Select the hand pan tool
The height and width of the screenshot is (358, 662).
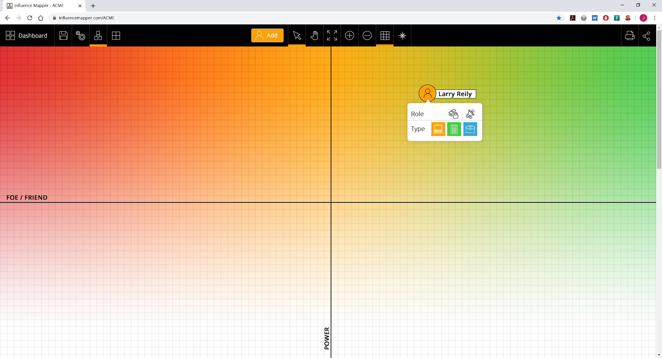tap(314, 35)
